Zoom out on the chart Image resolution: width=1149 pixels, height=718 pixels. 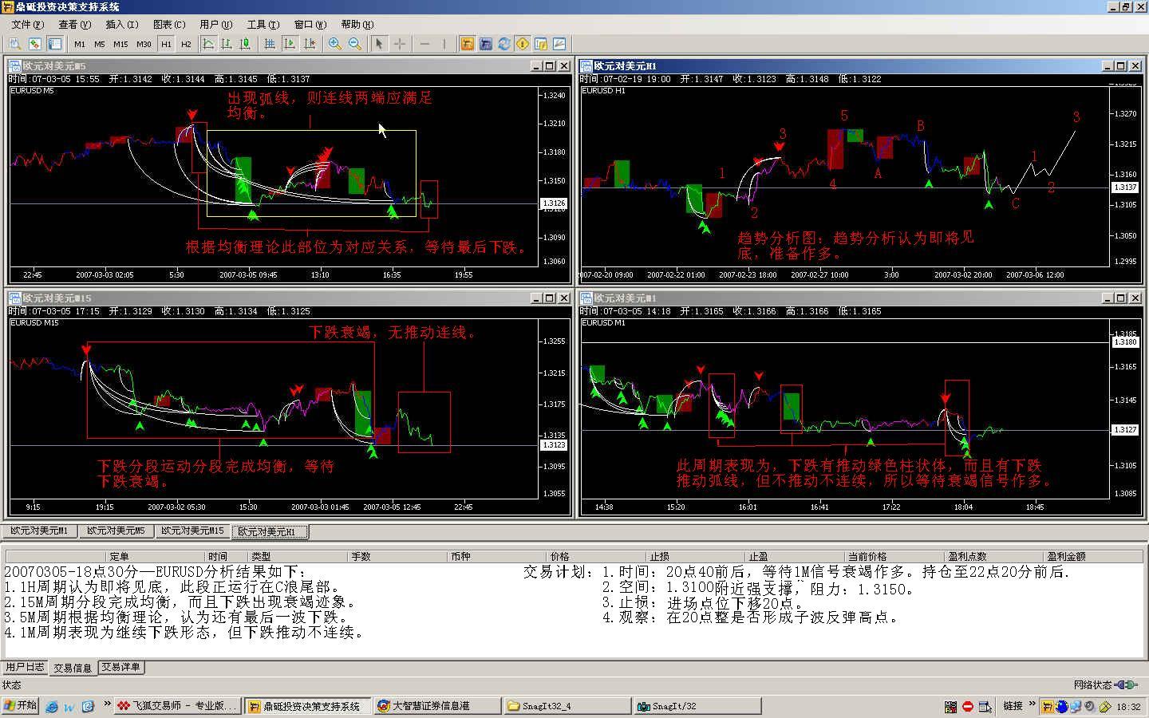click(x=355, y=44)
